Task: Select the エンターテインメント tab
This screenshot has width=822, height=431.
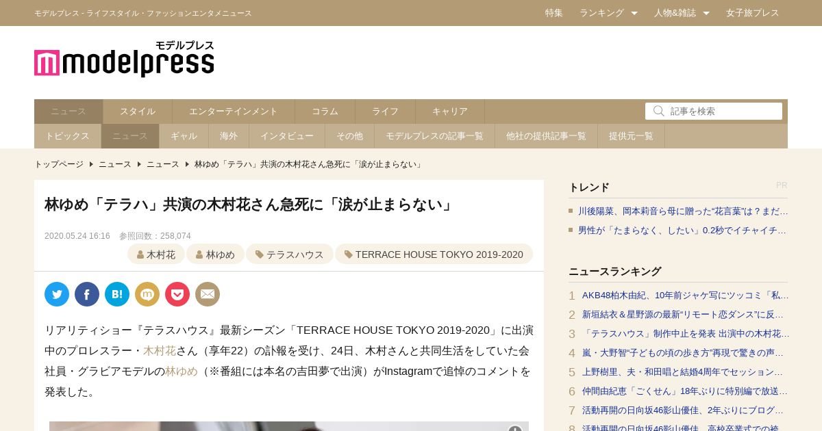Action: click(x=234, y=112)
